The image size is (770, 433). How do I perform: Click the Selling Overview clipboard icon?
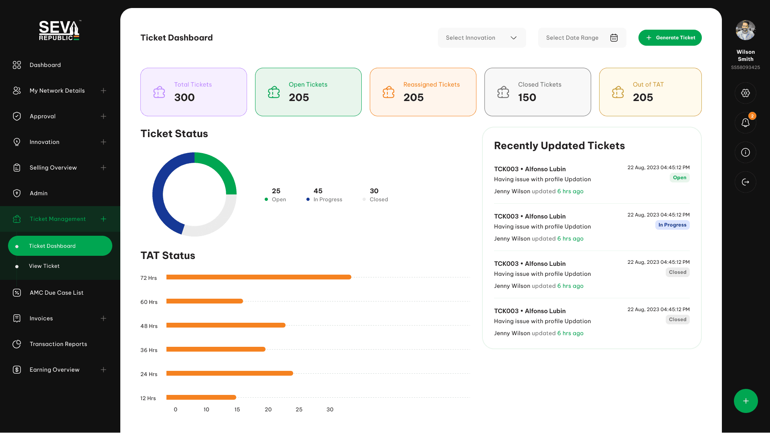coord(17,168)
